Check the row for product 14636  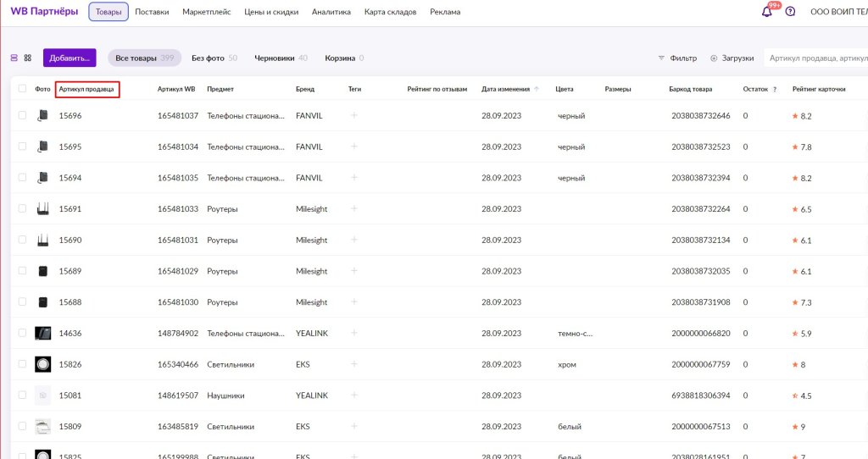coord(22,333)
